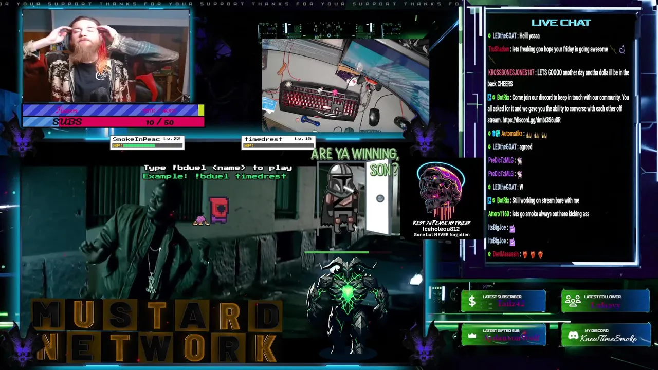Click the heart emote in TruShadow's message
This screenshot has width=658, height=370.
click(x=621, y=50)
